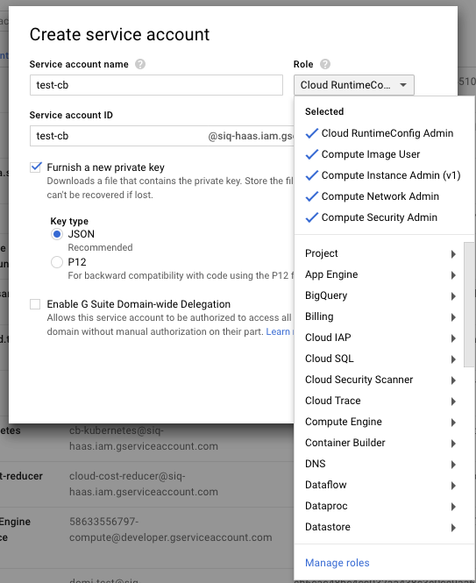Follow the Learn more link
Screen dimensions: 476x583
click(x=280, y=331)
